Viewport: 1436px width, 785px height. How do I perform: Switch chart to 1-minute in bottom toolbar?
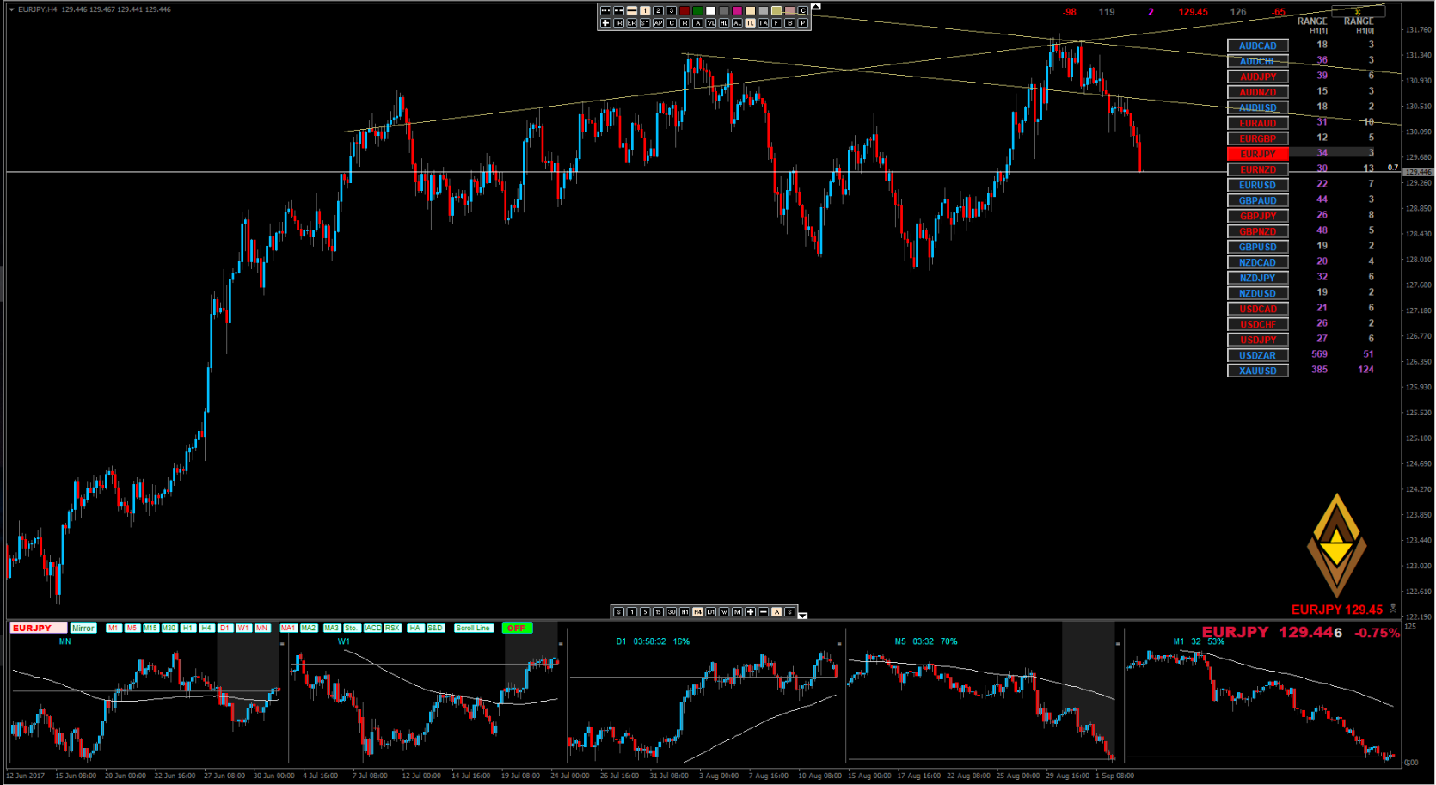[631, 612]
